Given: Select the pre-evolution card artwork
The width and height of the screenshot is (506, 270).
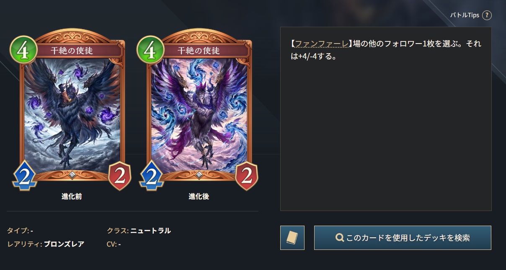Looking at the screenshot, I should pos(72,115).
